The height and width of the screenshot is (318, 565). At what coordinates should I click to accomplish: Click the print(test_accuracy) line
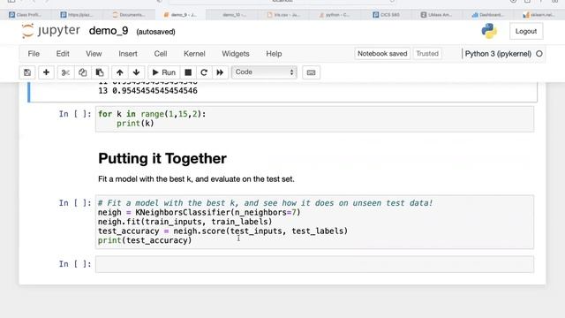coord(145,240)
